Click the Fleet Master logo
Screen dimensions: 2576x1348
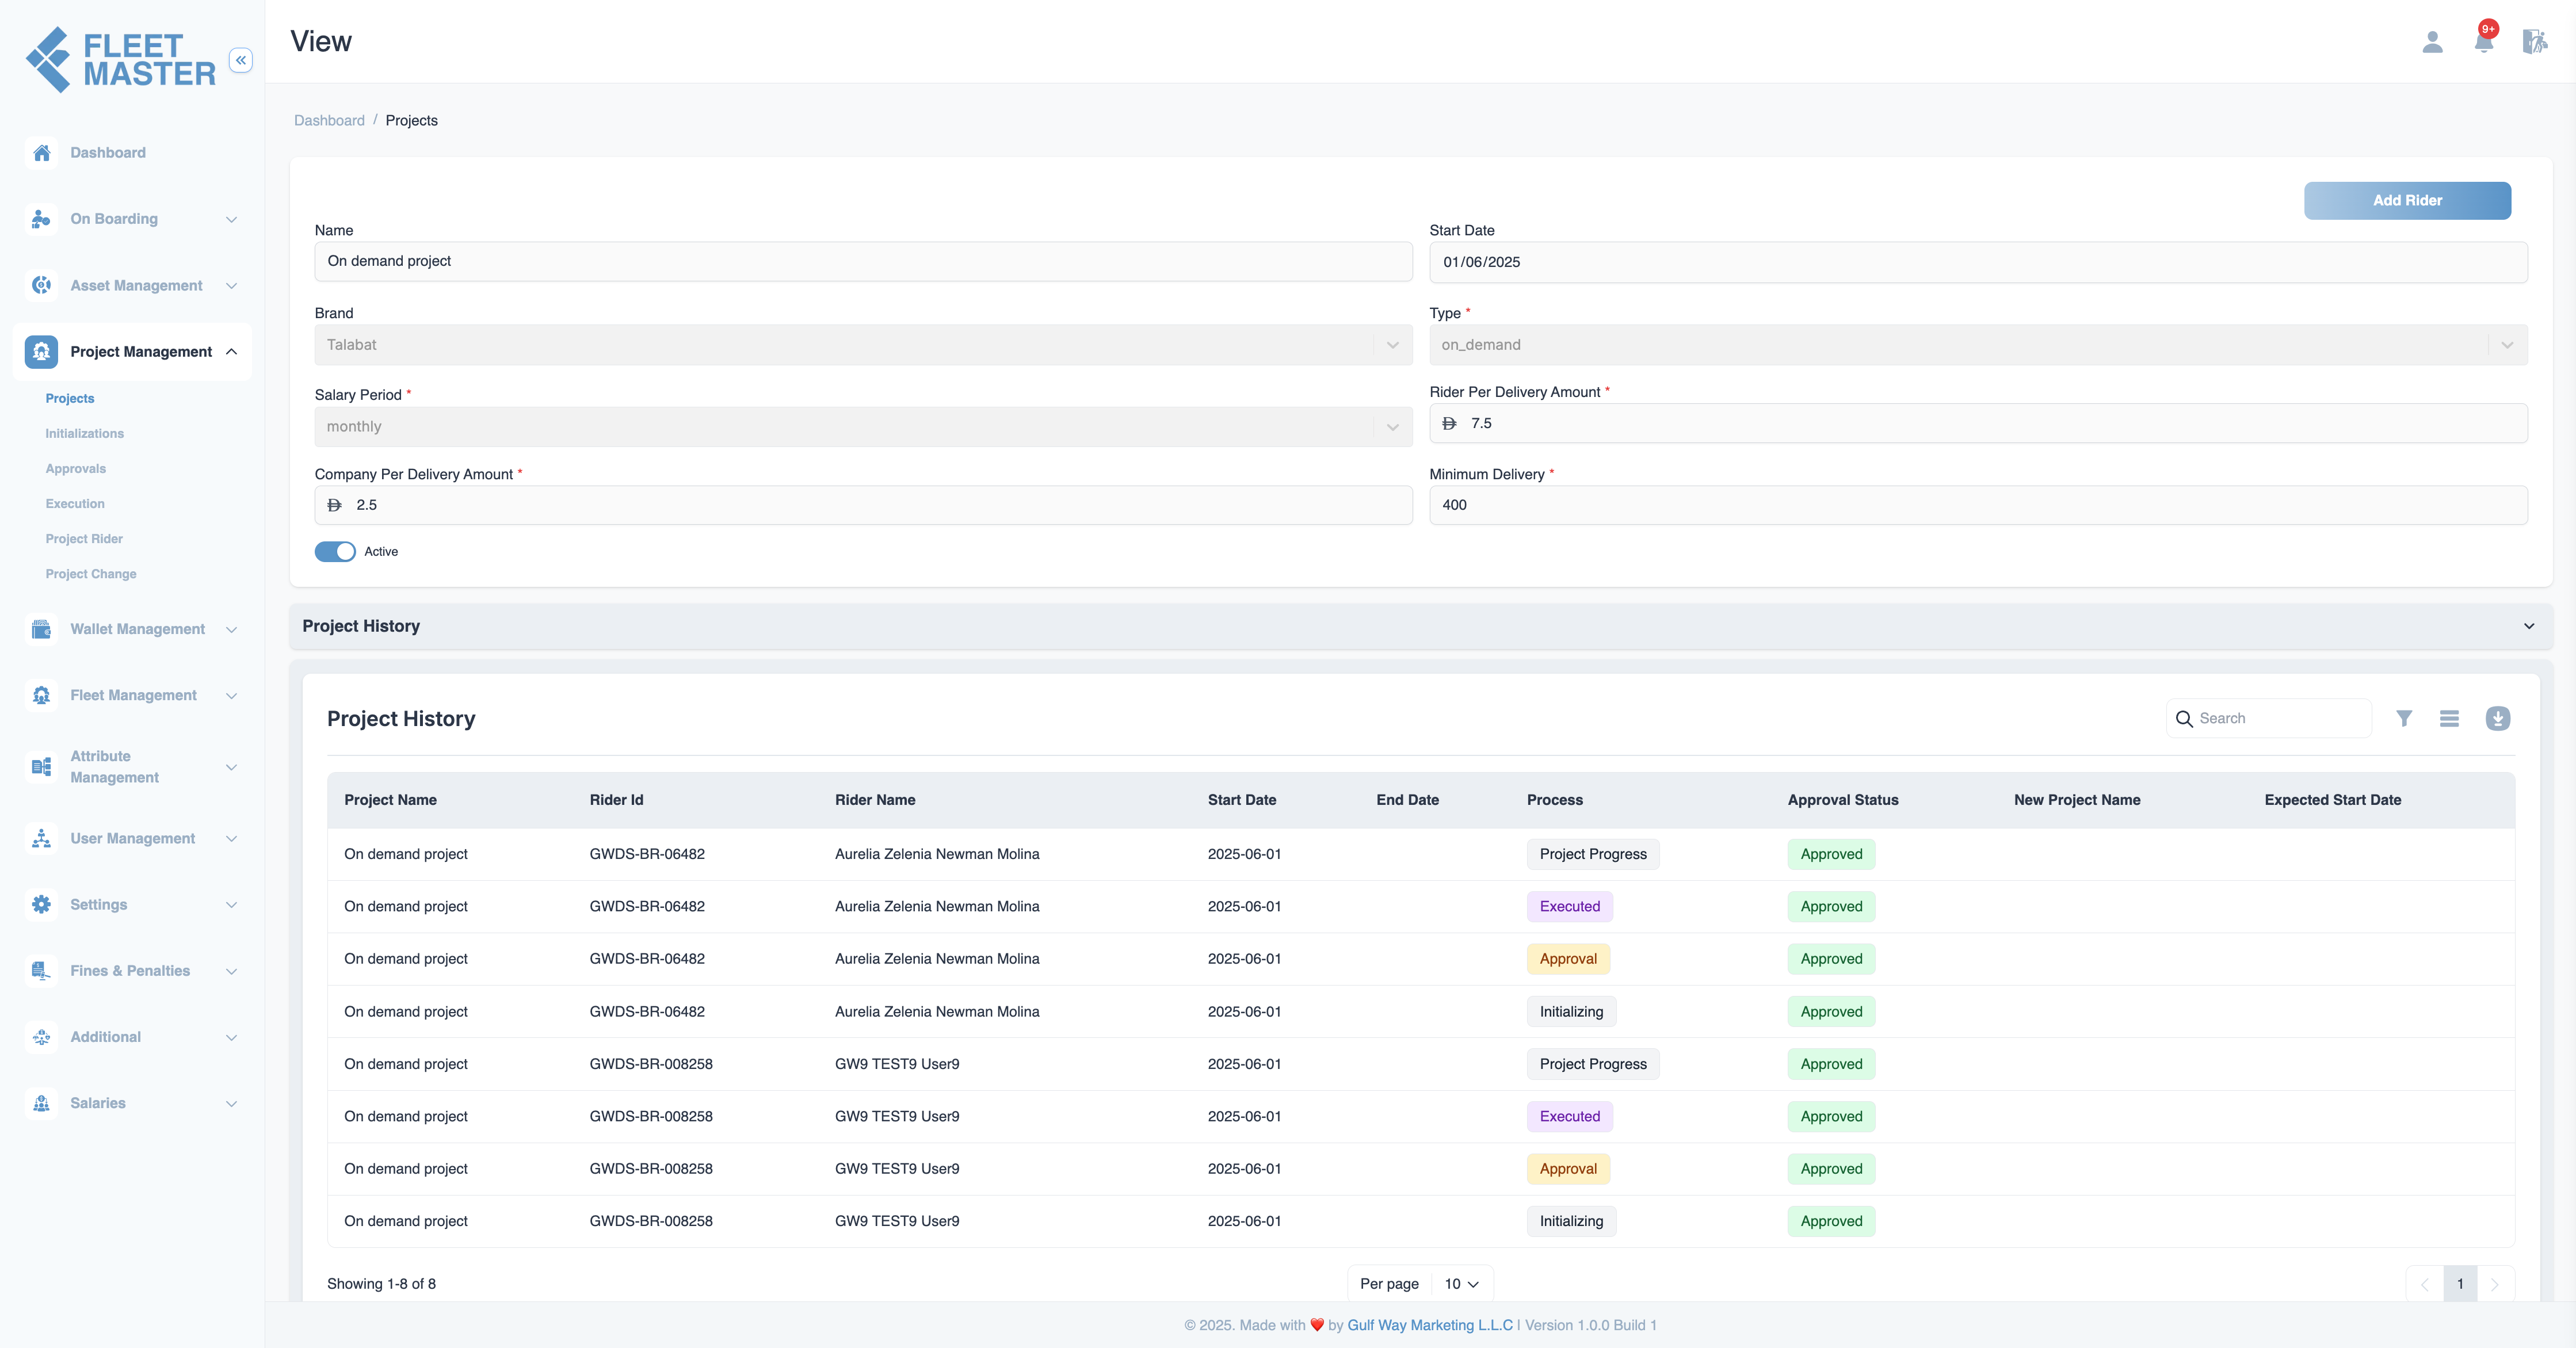(120, 60)
